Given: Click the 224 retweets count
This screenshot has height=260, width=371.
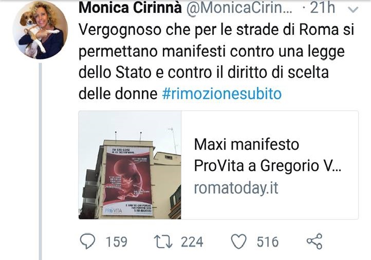Looking at the screenshot, I should click(x=192, y=242).
